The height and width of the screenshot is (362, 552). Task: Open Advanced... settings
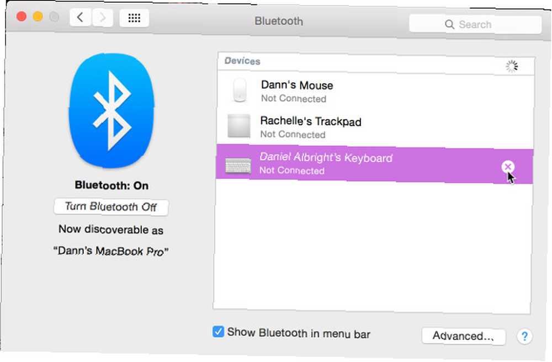[463, 336]
